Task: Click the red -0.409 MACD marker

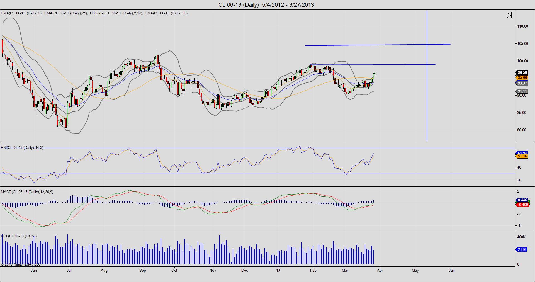Action: pyautogui.click(x=522, y=205)
